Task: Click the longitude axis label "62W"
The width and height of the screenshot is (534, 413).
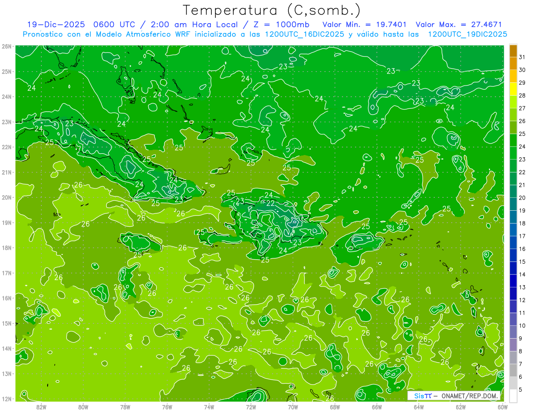Action: [x=461, y=406]
